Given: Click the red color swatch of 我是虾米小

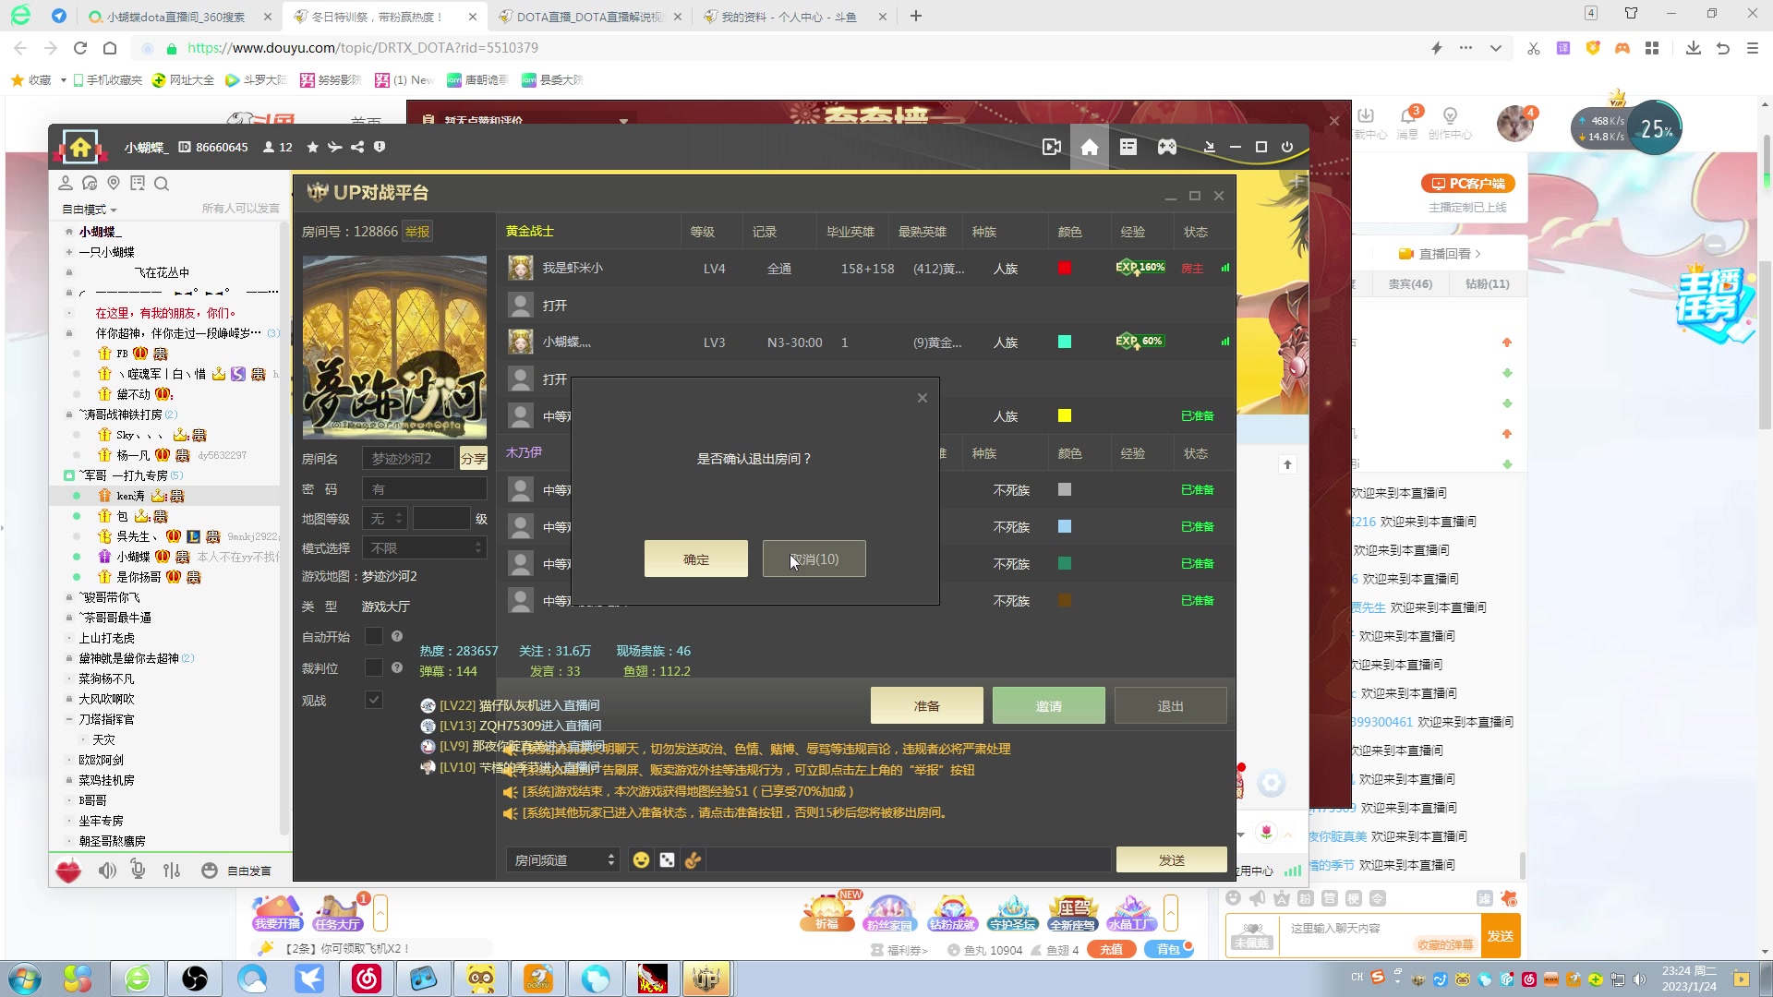Looking at the screenshot, I should pyautogui.click(x=1065, y=268).
